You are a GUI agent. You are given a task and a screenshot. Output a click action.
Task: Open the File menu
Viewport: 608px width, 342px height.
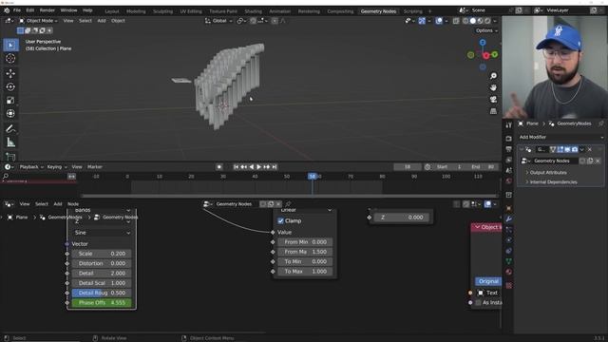[17, 10]
